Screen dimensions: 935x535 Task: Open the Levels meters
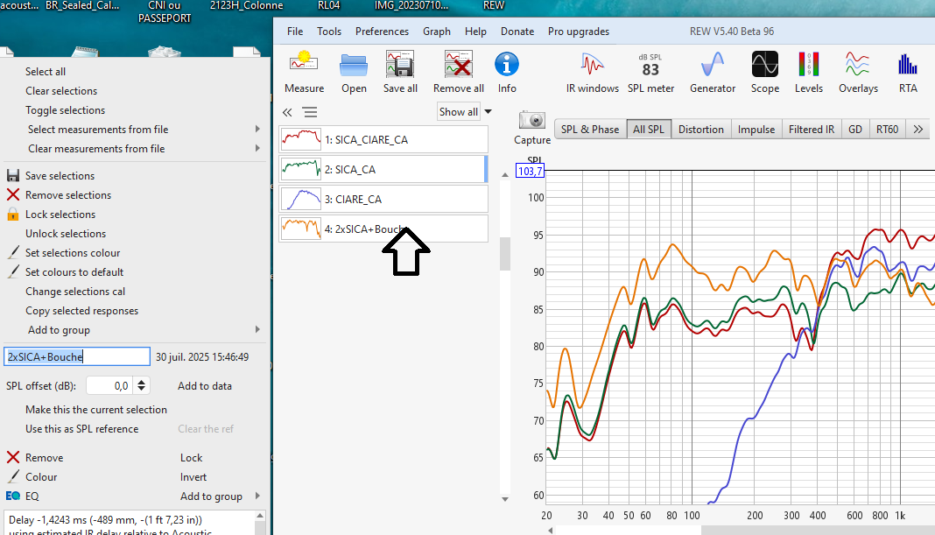click(x=808, y=72)
